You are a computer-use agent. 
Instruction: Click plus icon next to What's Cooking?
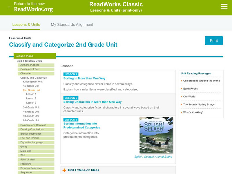(x=182, y=113)
